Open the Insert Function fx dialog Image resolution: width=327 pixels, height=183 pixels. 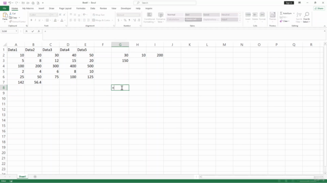pos(39,31)
